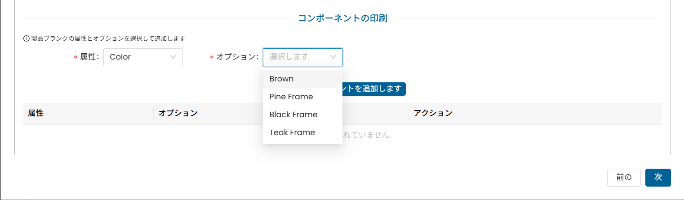Click the オプション field label
The image size is (684, 200).
click(x=237, y=57)
